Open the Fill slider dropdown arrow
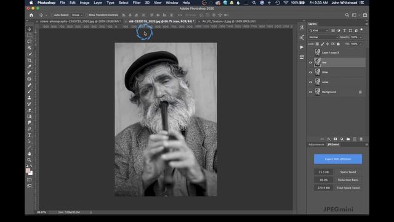Image resolution: width=394 pixels, height=222 pixels. click(x=361, y=44)
